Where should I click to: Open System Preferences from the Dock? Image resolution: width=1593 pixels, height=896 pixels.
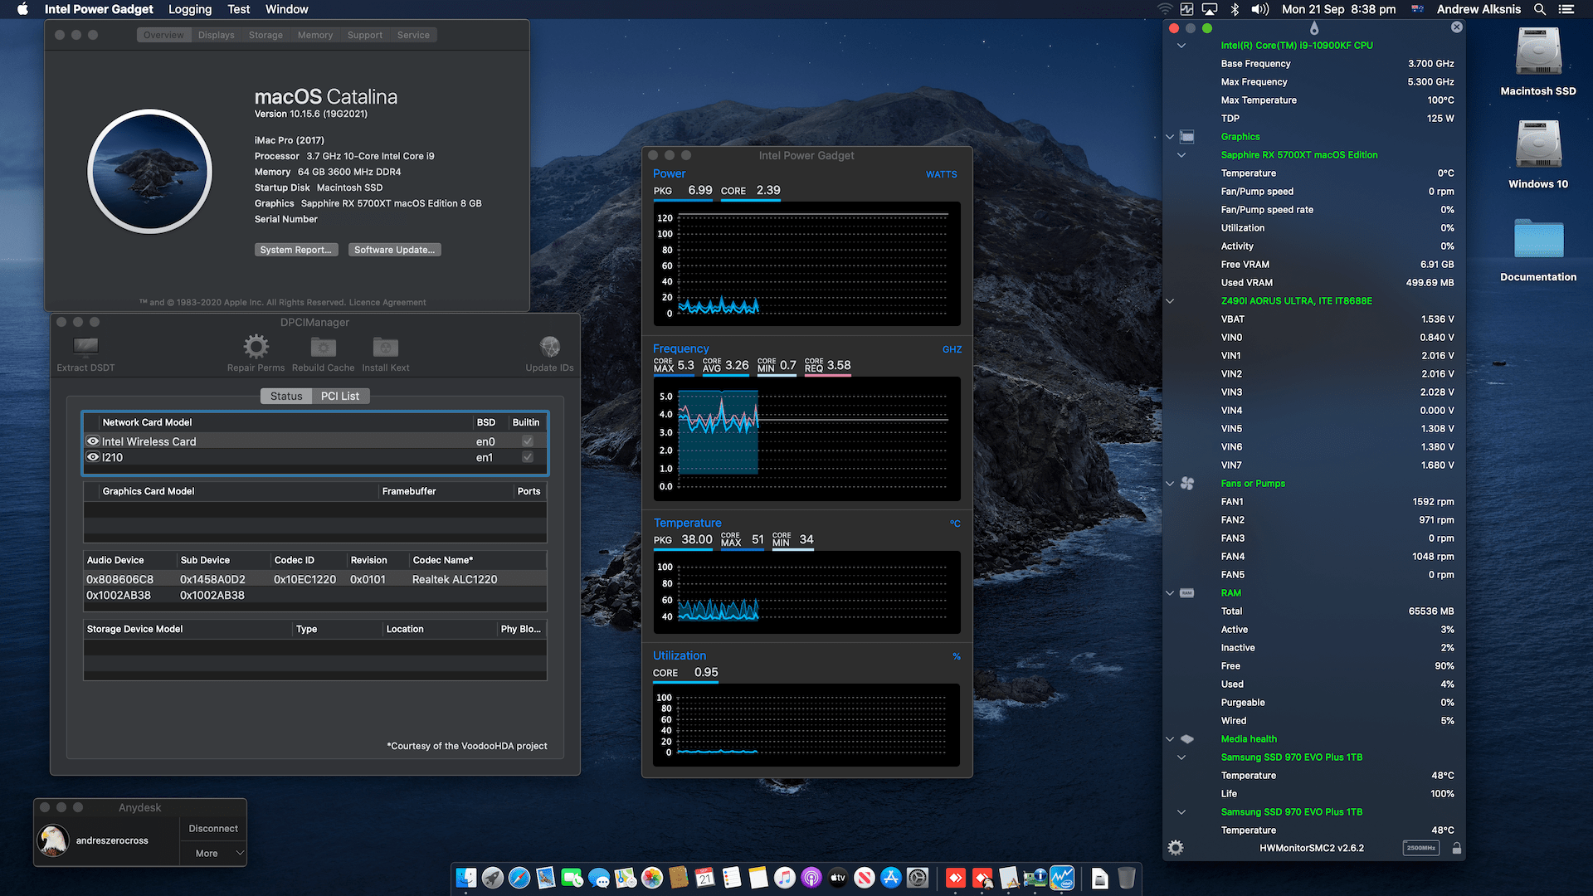point(918,877)
